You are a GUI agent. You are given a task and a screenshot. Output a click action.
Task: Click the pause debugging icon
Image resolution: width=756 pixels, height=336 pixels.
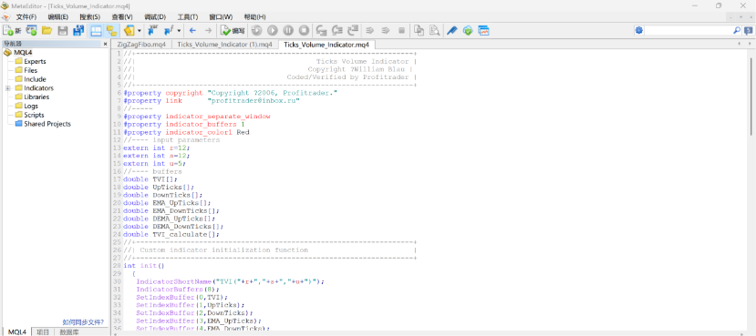288,30
